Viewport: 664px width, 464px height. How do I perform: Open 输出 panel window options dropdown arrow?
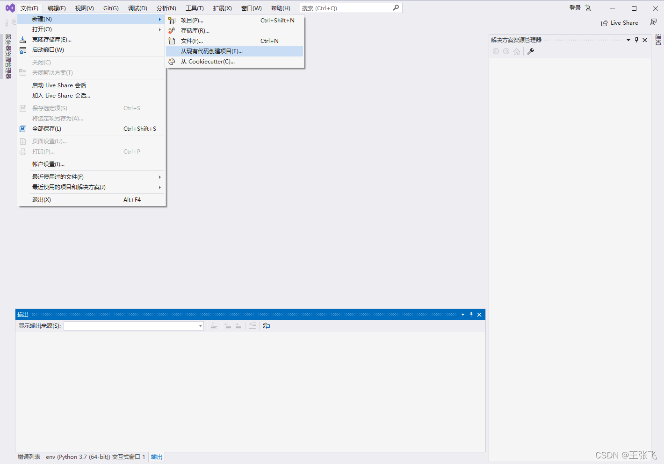coord(463,315)
